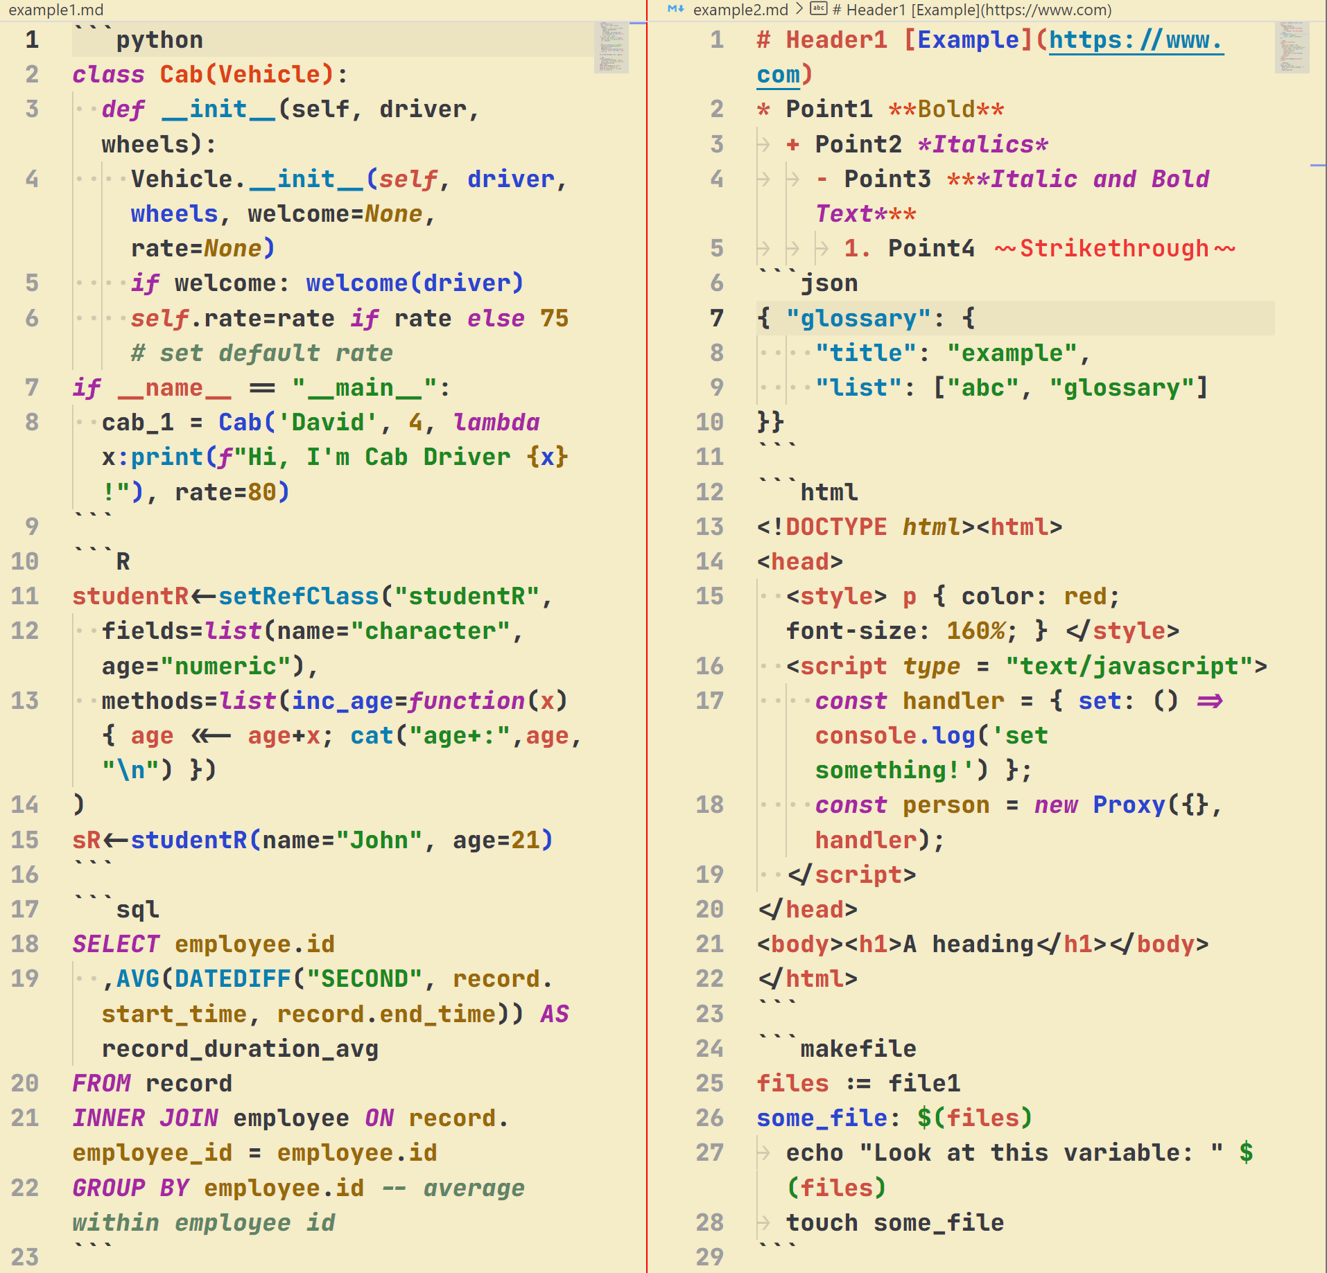Screen dimensions: 1327x1273
Task: Click '"title": "example"' on line 8
Action: [946, 353]
